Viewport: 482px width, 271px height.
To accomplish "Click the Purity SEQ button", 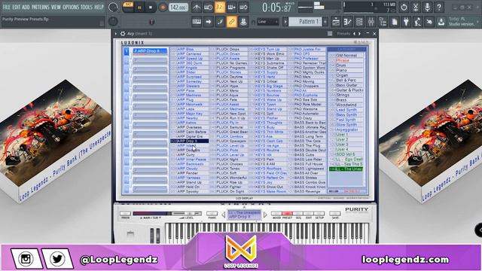I will (x=298, y=214).
